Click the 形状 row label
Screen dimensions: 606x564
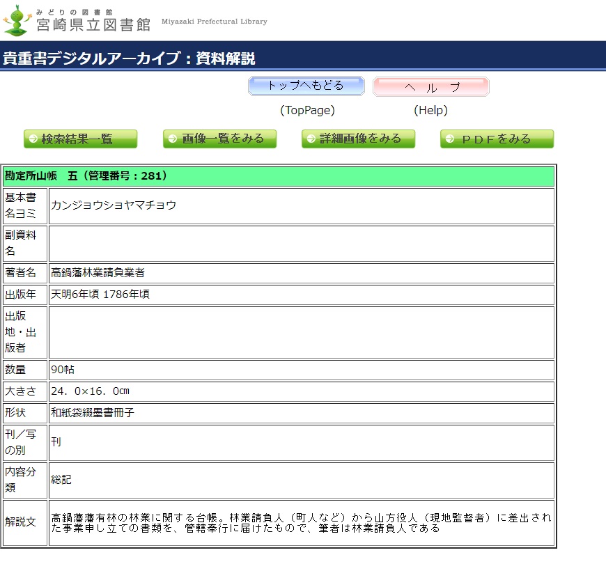(25, 413)
